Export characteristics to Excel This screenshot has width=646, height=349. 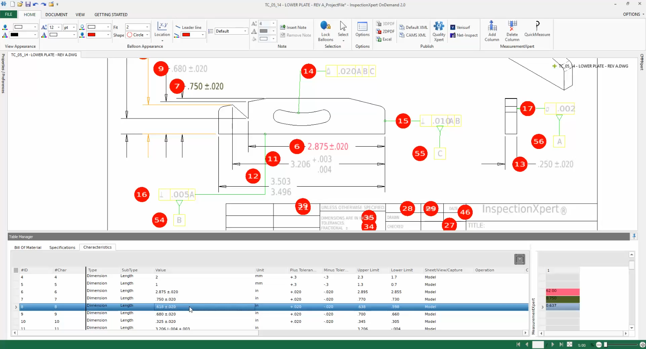click(x=384, y=39)
